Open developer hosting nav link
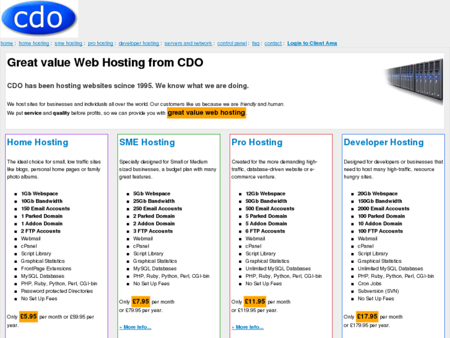This screenshot has height=338, width=450. click(x=139, y=43)
